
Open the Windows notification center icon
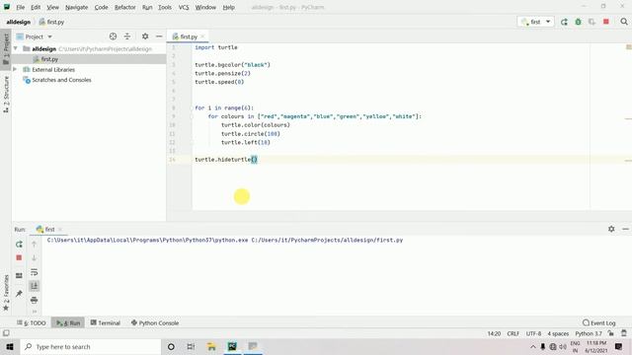coord(619,346)
